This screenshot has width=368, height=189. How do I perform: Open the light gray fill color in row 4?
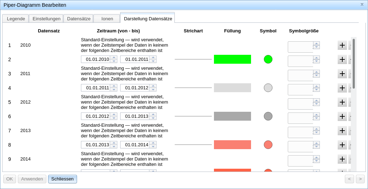[x=232, y=88]
